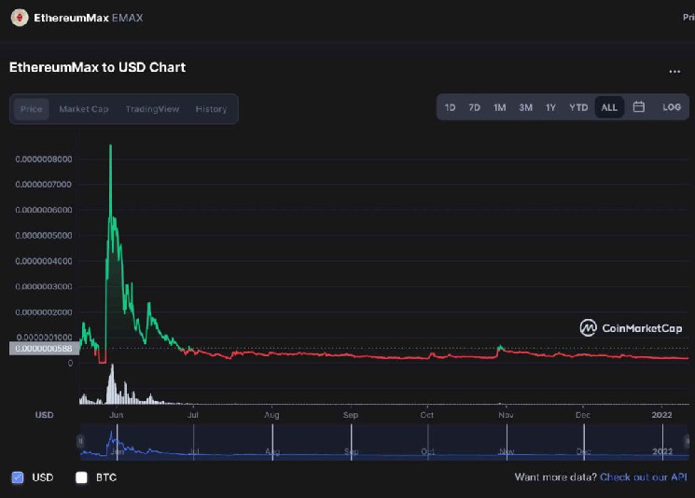Switch to the Price tab
The height and width of the screenshot is (498, 695).
pyautogui.click(x=32, y=109)
